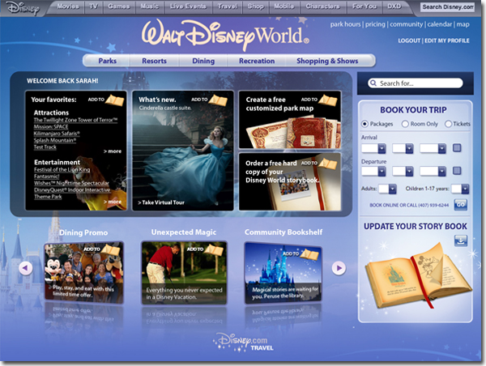Image resolution: width=486 pixels, height=366 pixels.
Task: Click the Departure calendar icon
Action: (458, 171)
